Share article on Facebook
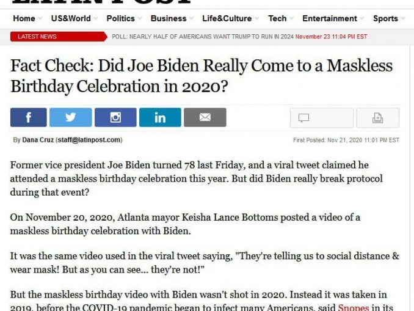 point(29,117)
